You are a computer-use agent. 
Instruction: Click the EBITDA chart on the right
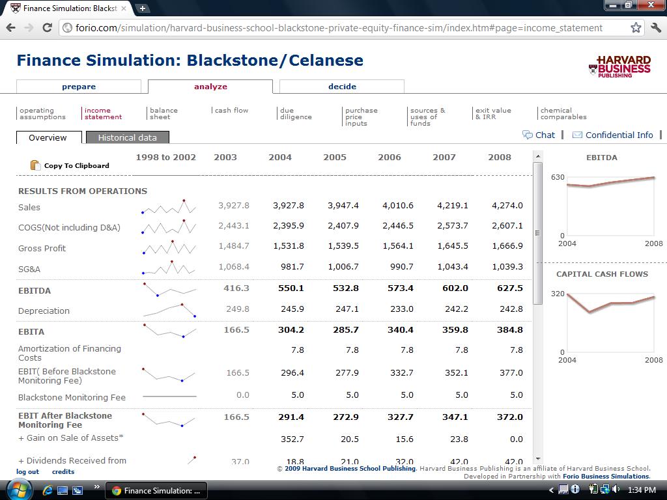click(610, 206)
